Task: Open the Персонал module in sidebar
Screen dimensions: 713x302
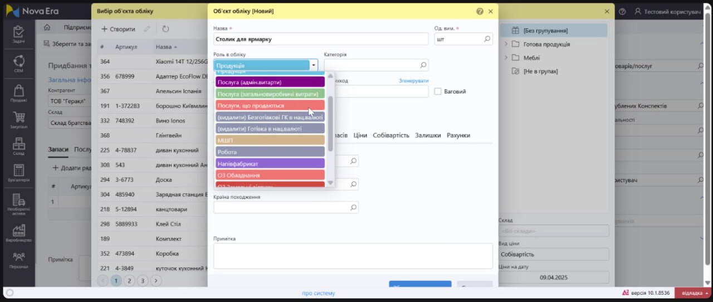Action: pyautogui.click(x=18, y=260)
